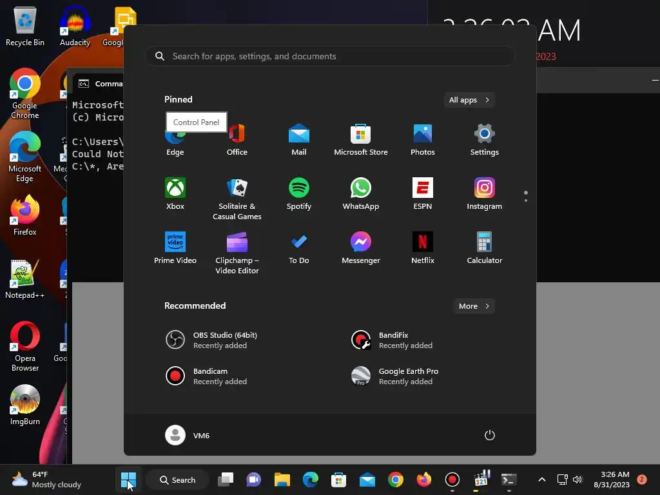Image resolution: width=660 pixels, height=495 pixels.
Task: Open Microsoft Store taskbar icon
Action: pyautogui.click(x=339, y=480)
